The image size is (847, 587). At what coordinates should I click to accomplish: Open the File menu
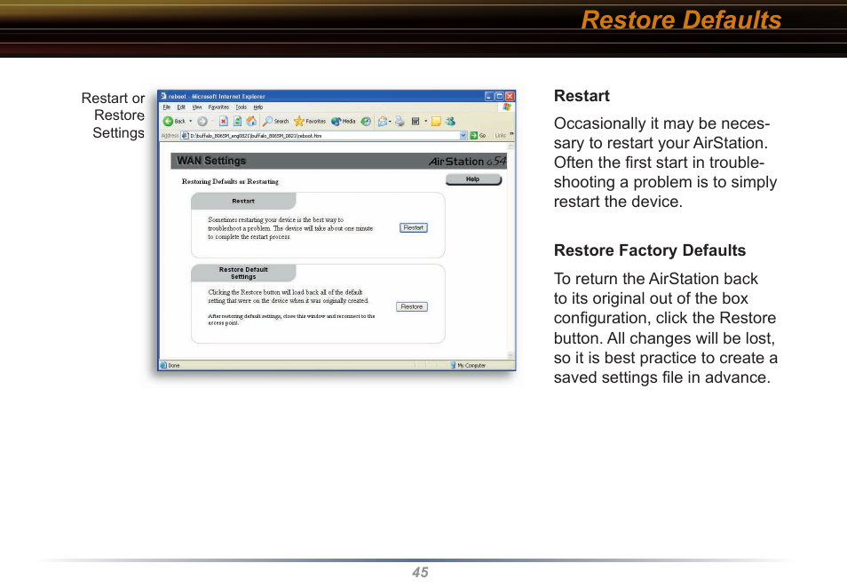(x=166, y=107)
